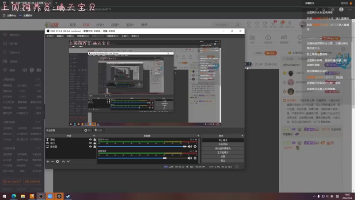Expand 分类 dropdown on website navigation

coord(100,25)
